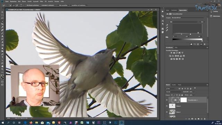Screen dimensions: 222x125
Task: Select the Hand tool
Action: click(x=2, y=66)
